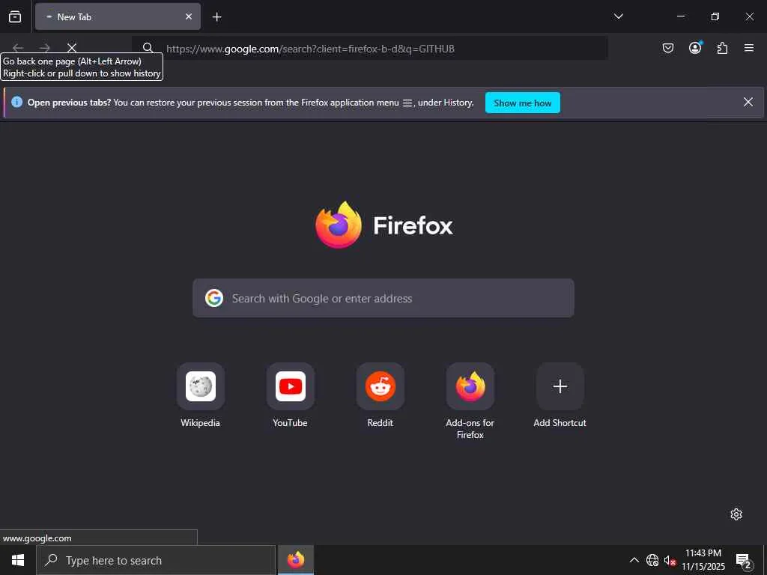Restore down the Firefox window
The image size is (767, 575).
715,16
